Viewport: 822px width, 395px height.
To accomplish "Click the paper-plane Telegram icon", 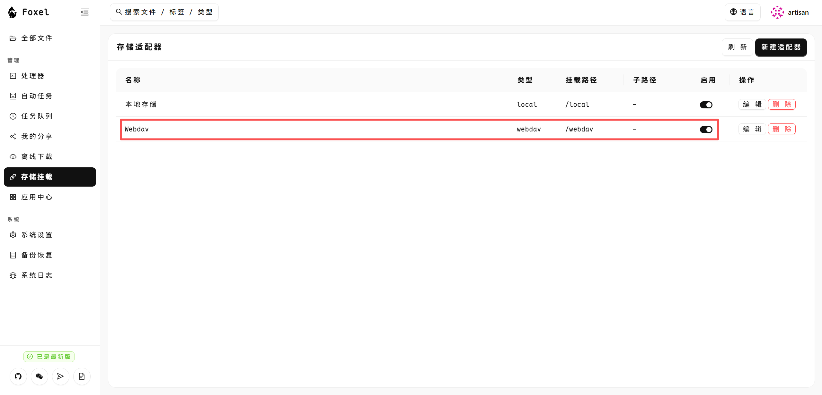I will pyautogui.click(x=60, y=376).
